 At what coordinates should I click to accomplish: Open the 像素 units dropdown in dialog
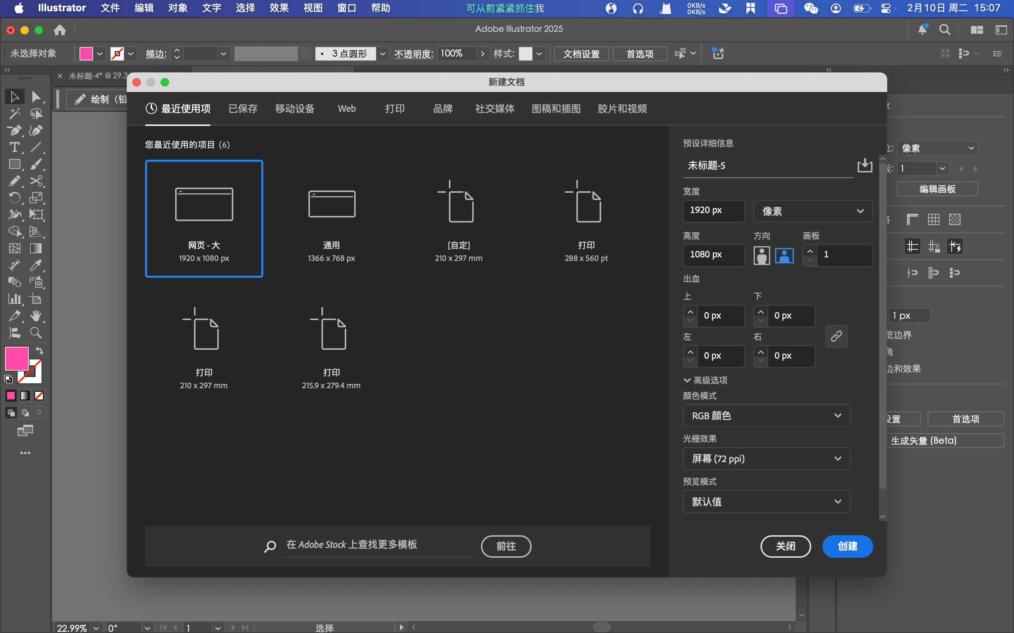coord(813,211)
